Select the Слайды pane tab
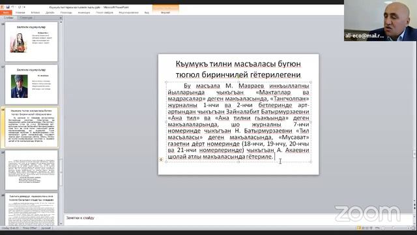 pyautogui.click(x=8, y=18)
